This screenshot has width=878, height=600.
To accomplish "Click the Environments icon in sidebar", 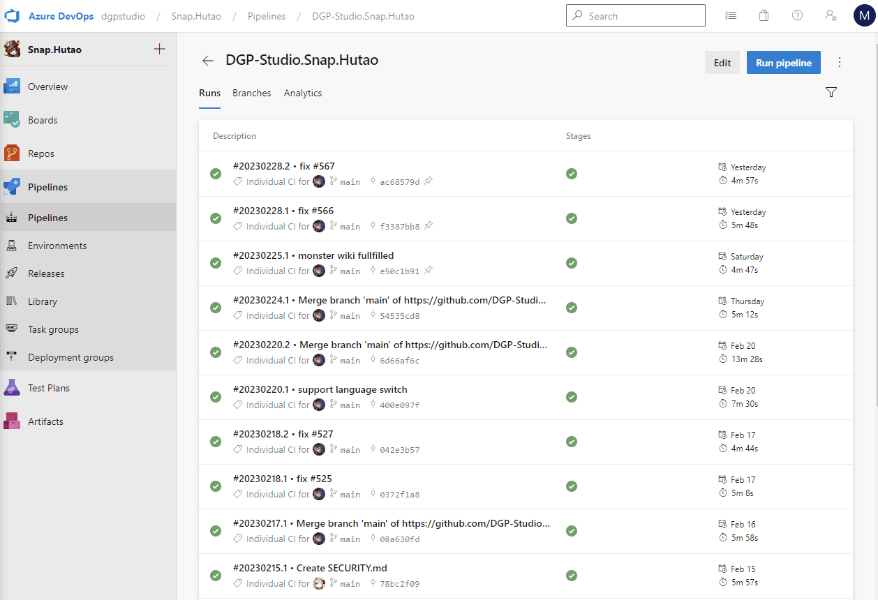I will click(12, 246).
